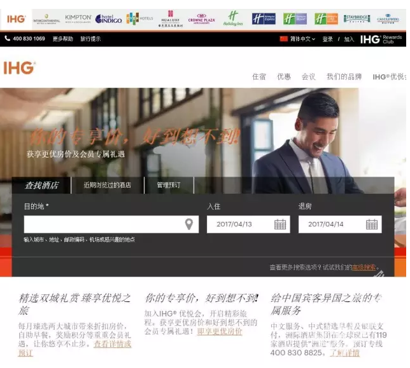Click the 登录 sign-in link

(328, 39)
